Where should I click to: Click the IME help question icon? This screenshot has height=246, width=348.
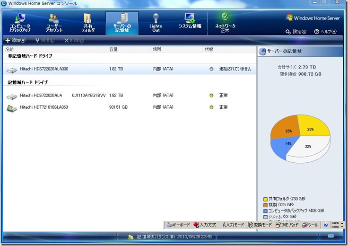point(325,225)
